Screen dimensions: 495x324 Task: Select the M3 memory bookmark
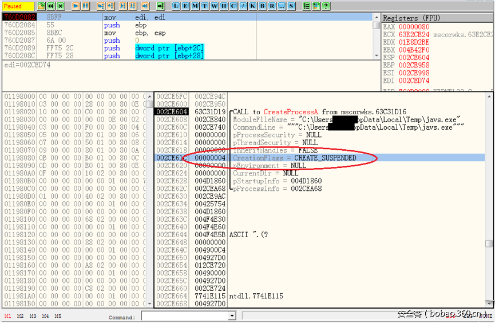click(x=33, y=316)
